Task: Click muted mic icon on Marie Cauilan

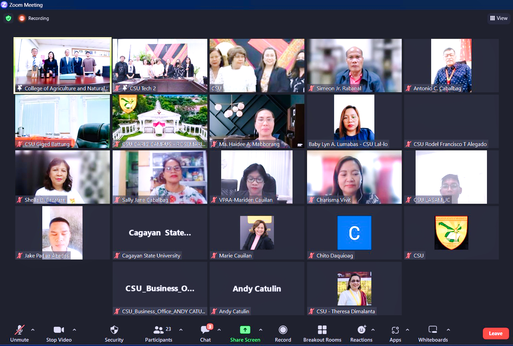Action: (x=214, y=256)
